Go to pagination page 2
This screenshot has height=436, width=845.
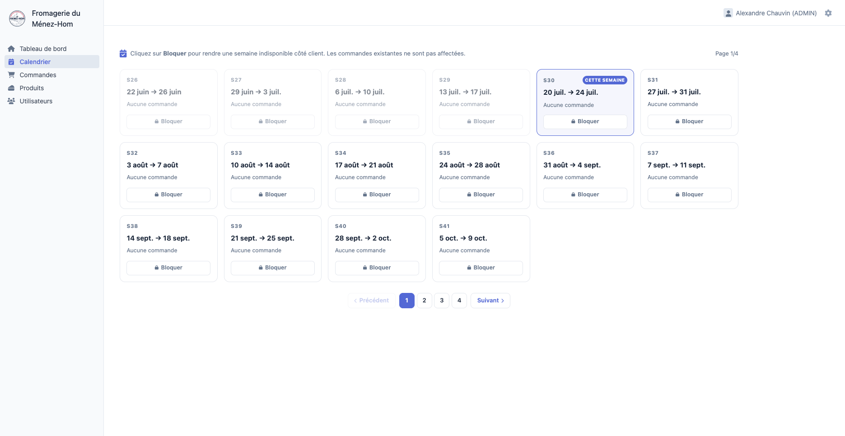(x=425, y=301)
